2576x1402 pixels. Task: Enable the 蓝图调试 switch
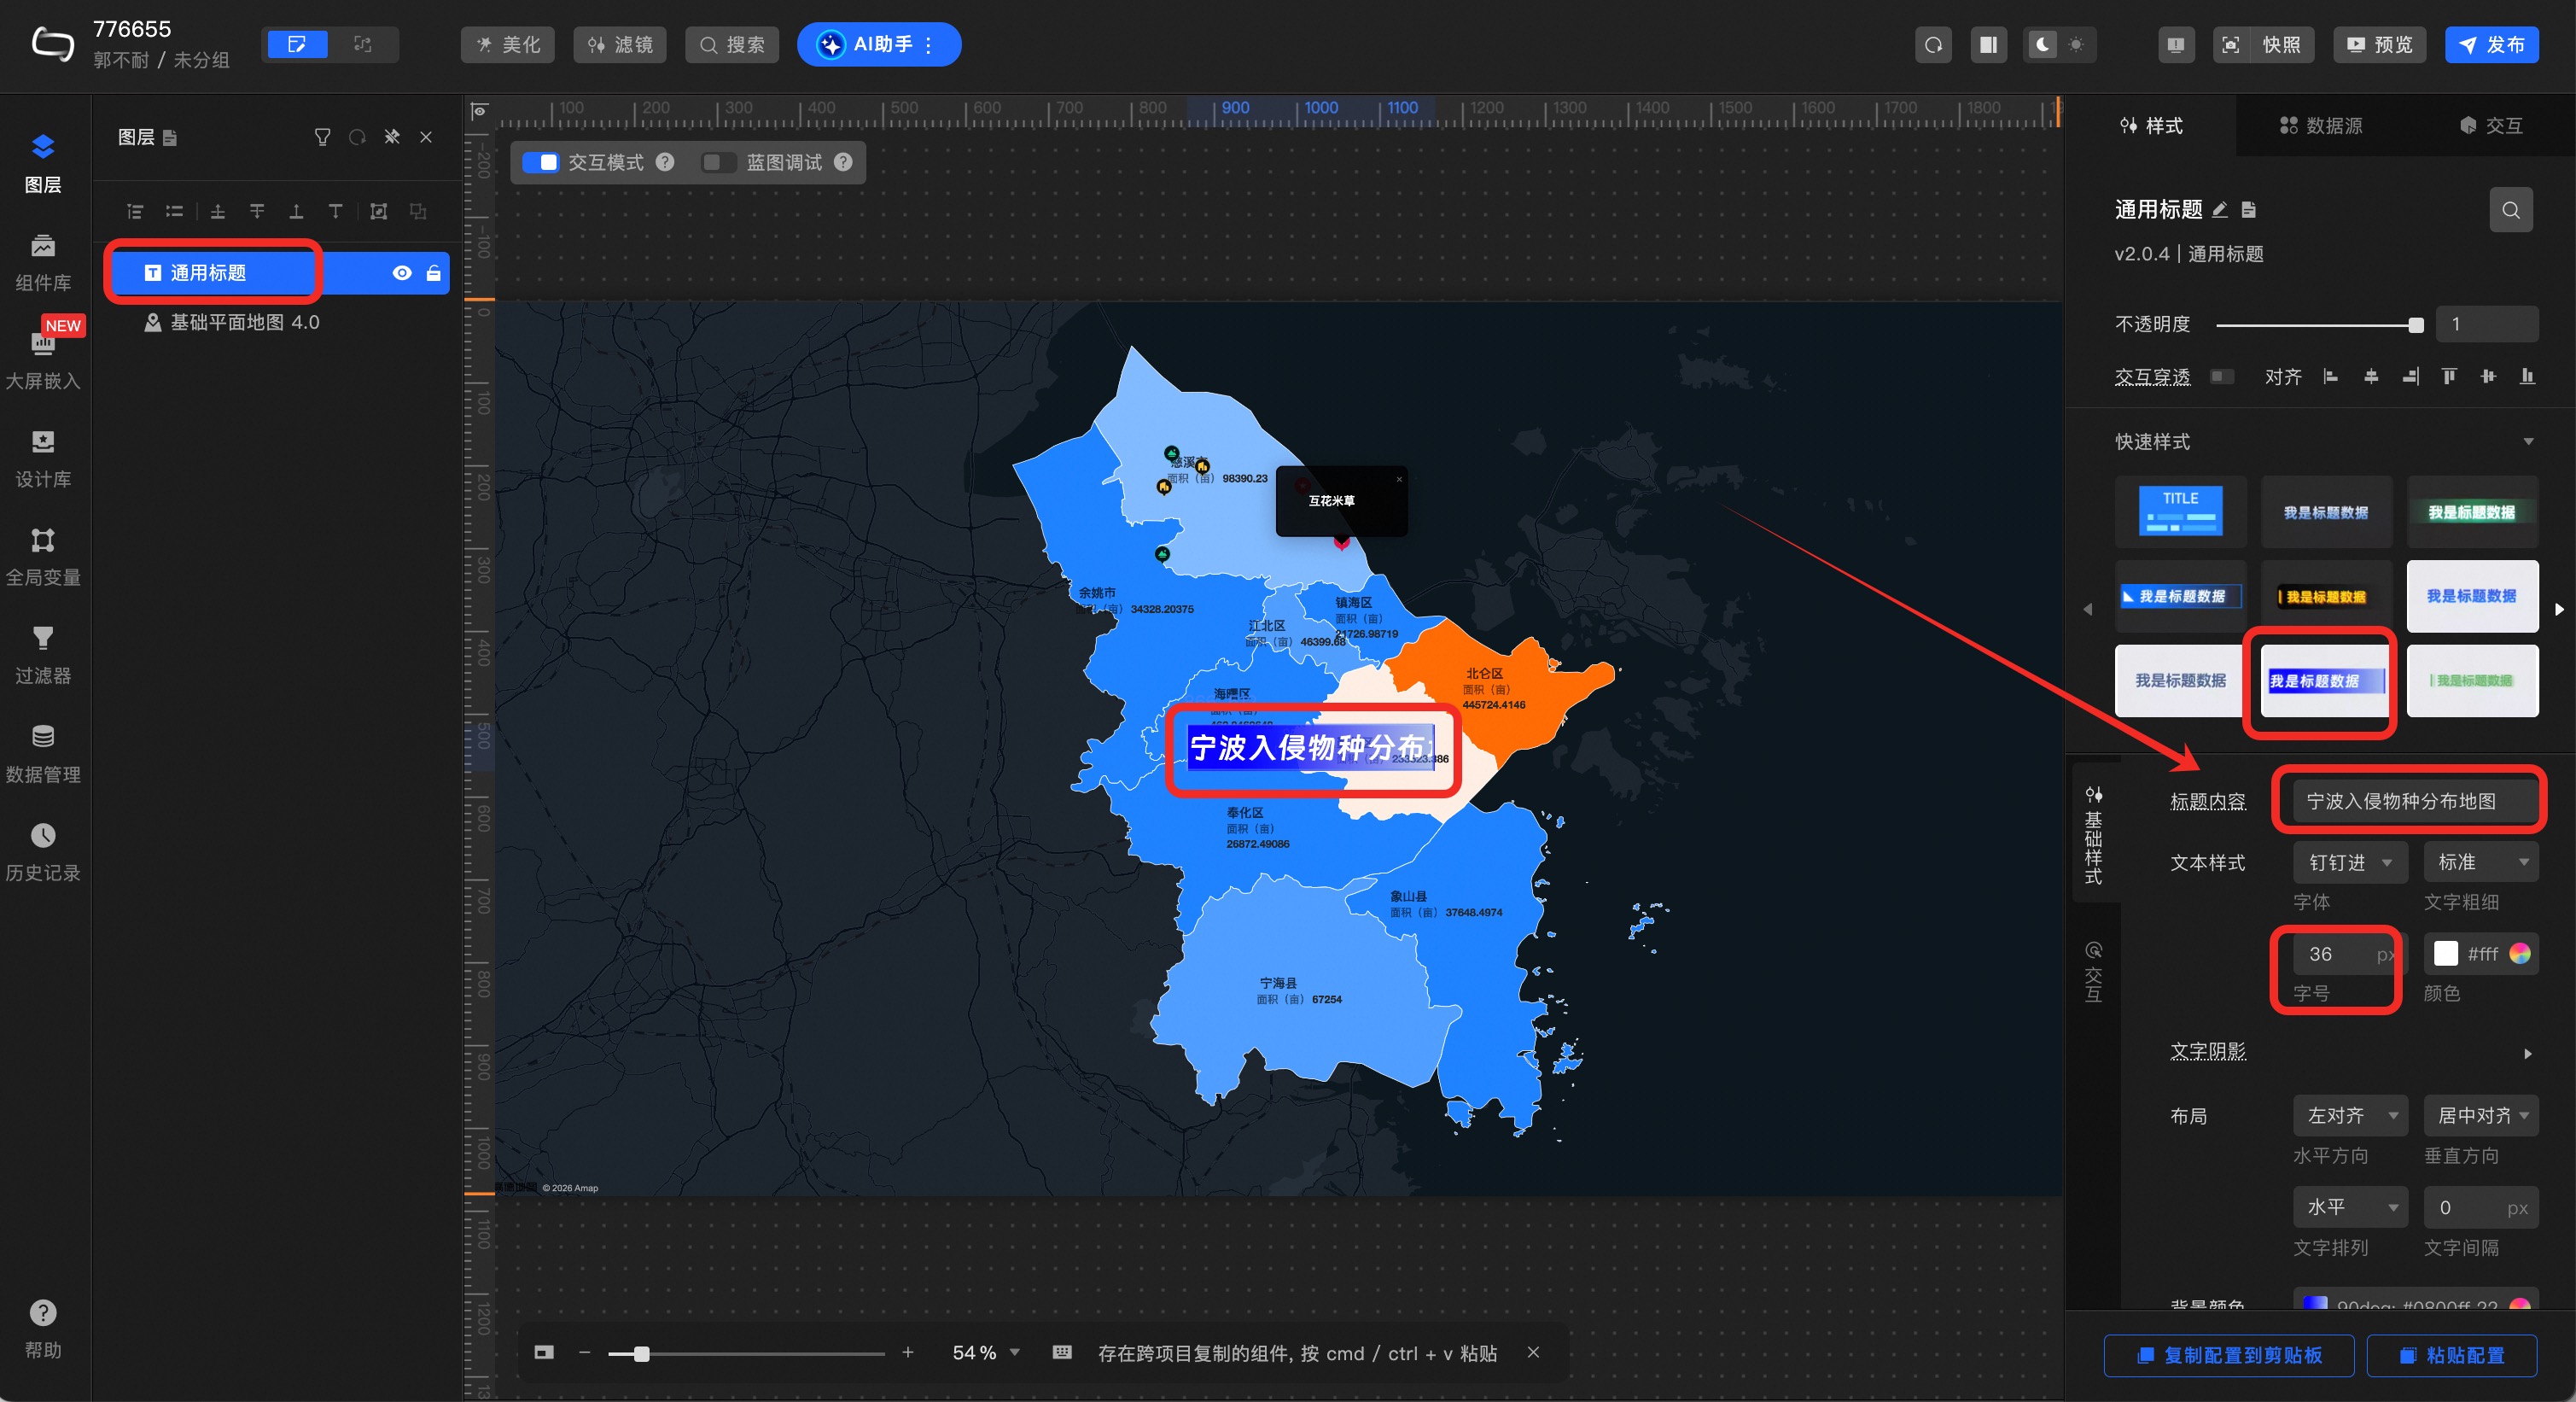tap(718, 162)
